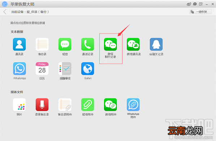This screenshot has height=141, width=216.
Task: Open the 备忘录附件 notes attachment icon
Action: click(x=65, y=104)
